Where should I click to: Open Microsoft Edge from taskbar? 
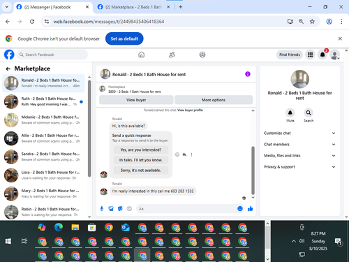[59, 227]
